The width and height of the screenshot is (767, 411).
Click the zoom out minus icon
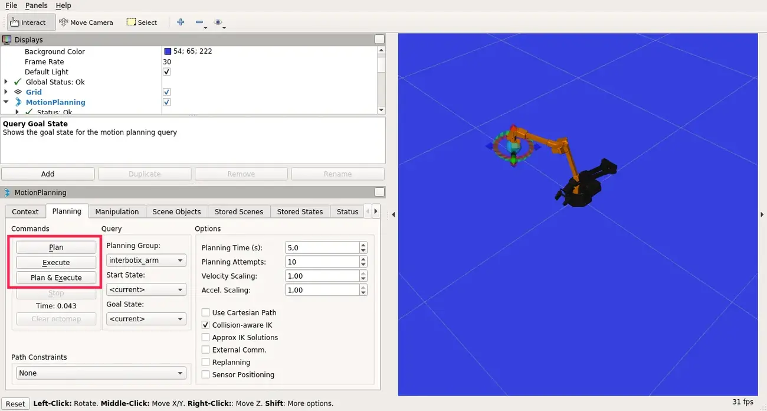pos(199,22)
